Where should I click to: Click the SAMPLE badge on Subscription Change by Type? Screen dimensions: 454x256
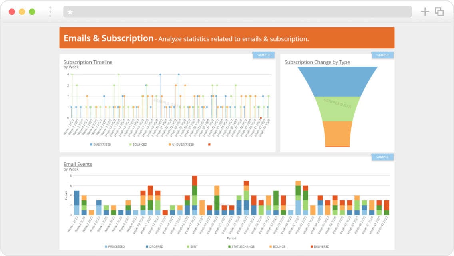pyautogui.click(x=382, y=55)
